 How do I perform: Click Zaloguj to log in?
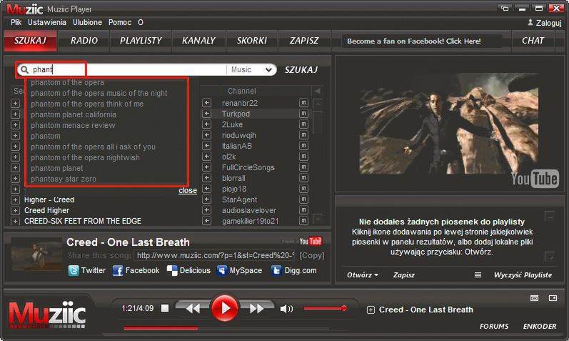coord(545,23)
